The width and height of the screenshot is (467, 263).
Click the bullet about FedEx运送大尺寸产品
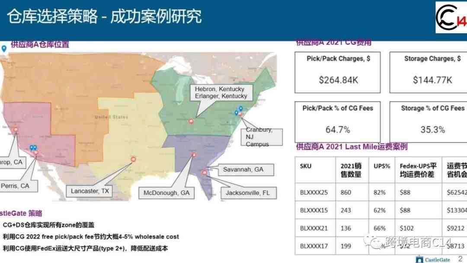[85, 248]
